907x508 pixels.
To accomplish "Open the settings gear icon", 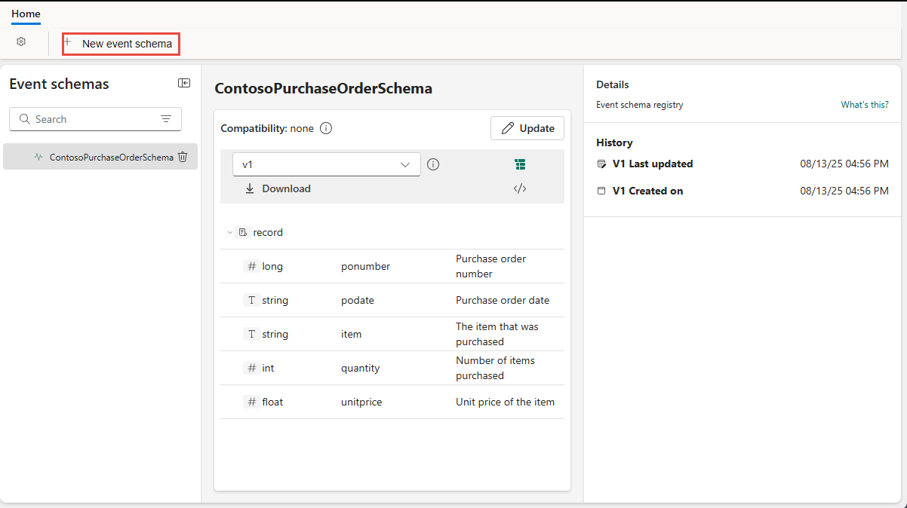I will click(x=21, y=42).
